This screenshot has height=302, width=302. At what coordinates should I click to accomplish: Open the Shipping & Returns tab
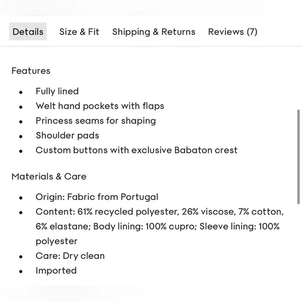click(x=154, y=32)
